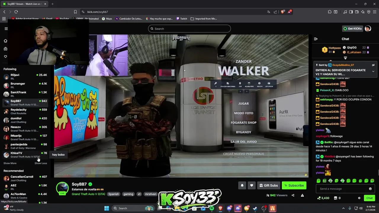View channel points balance 3,430

tap(323, 198)
